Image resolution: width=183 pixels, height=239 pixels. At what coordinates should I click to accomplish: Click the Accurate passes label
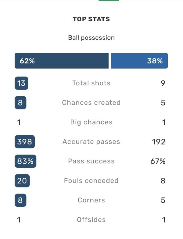tap(91, 142)
